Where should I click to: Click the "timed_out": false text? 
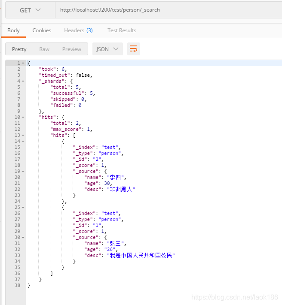tap(66, 75)
